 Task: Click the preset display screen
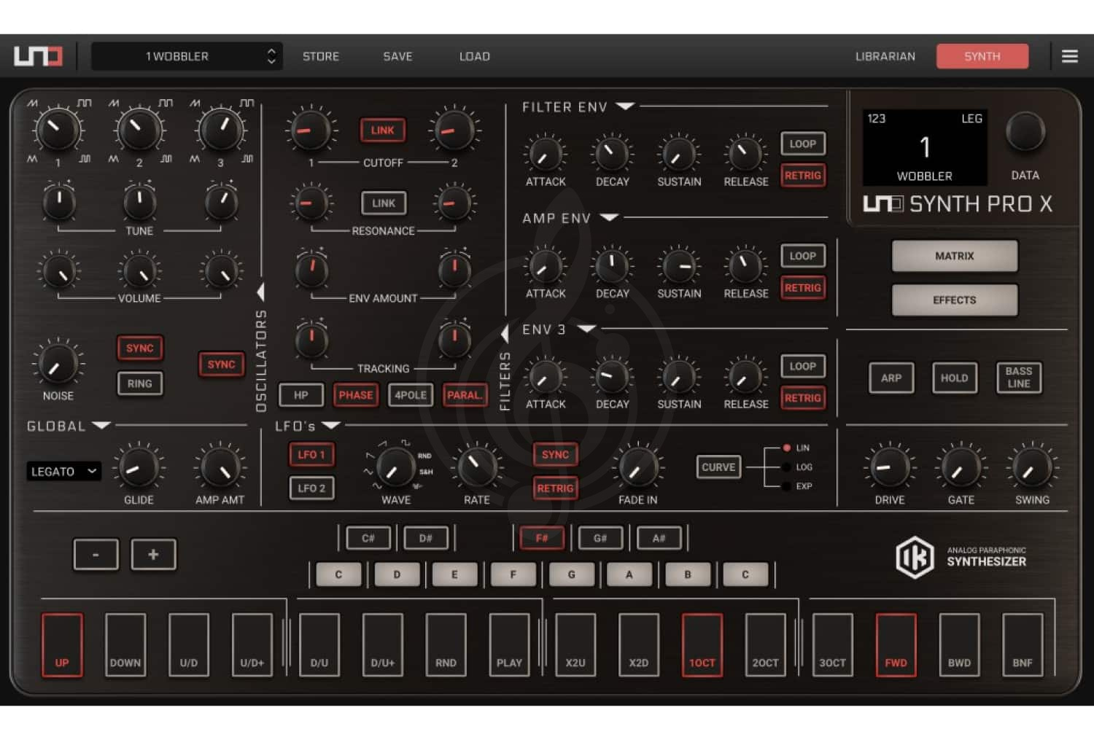click(925, 147)
